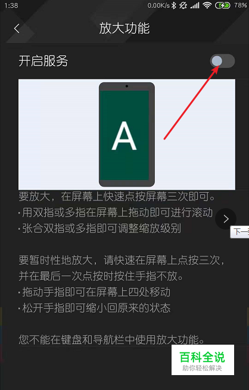
Task: Go back using the left arrow icon
Action: [x=17, y=29]
